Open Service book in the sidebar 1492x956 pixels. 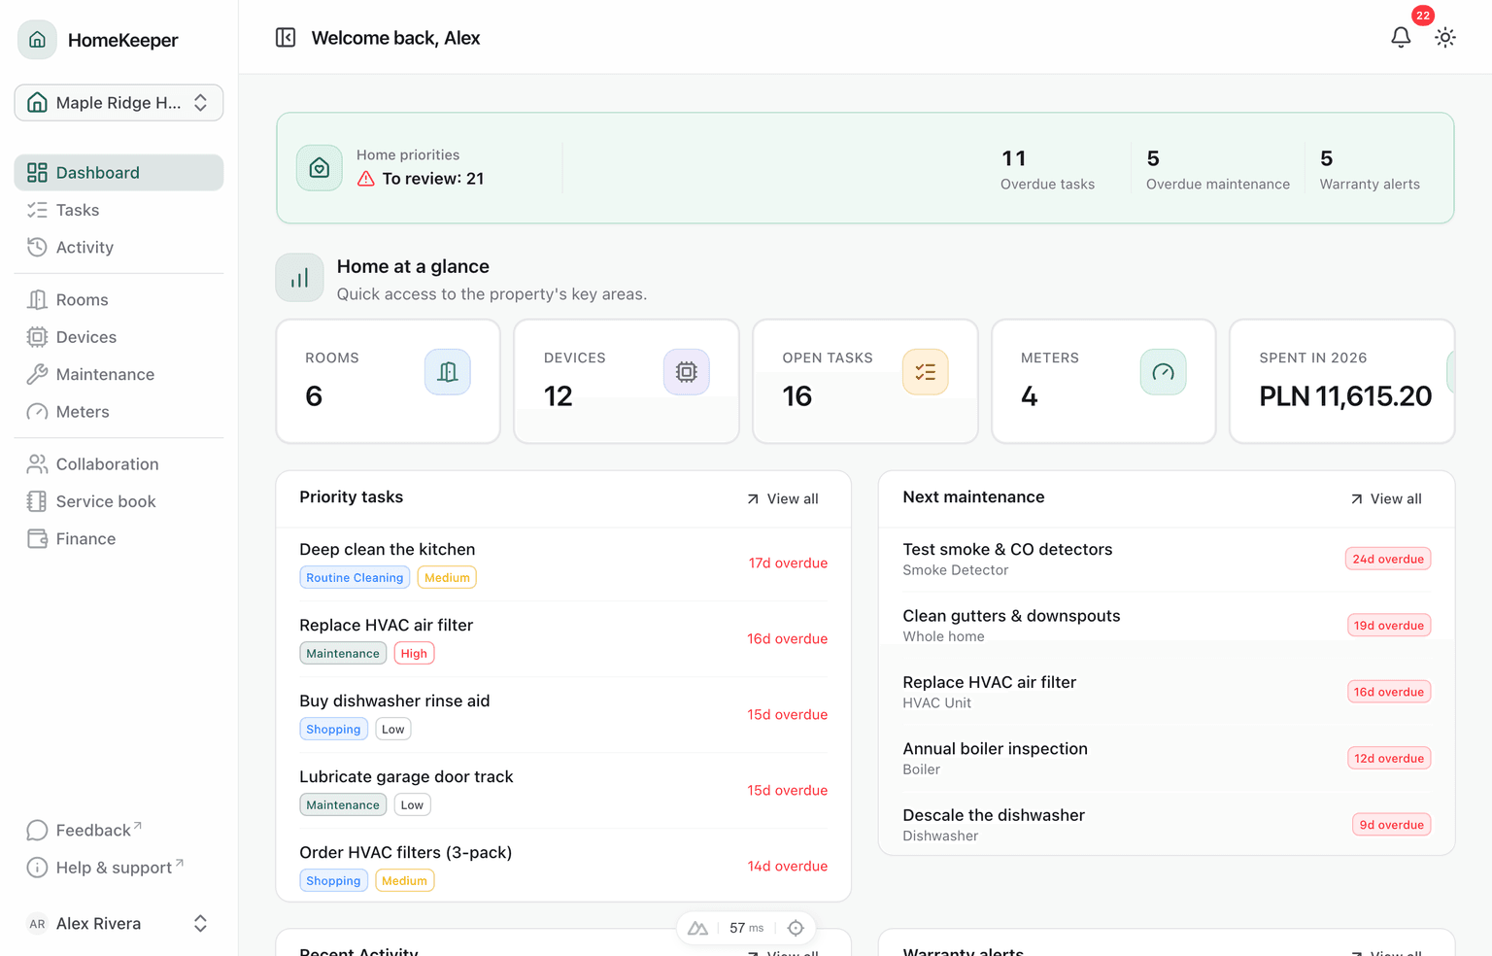pyautogui.click(x=119, y=501)
